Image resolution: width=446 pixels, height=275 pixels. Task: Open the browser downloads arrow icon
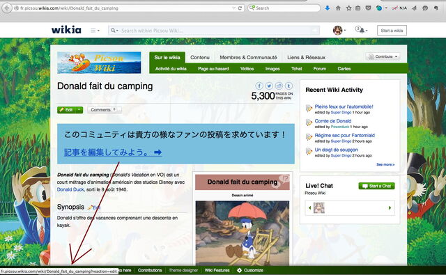coord(328,8)
